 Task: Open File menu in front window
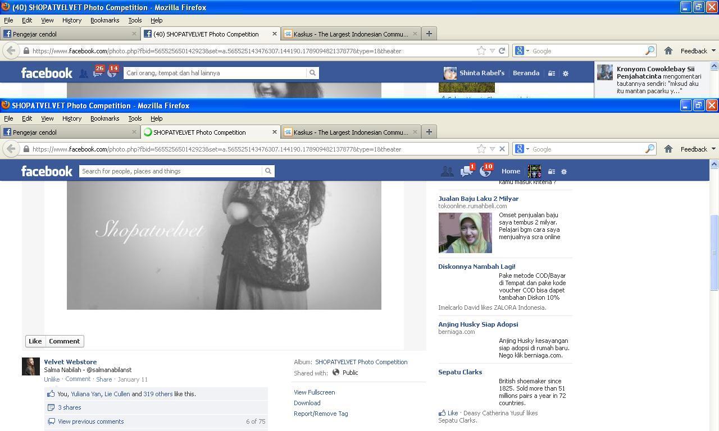point(8,118)
